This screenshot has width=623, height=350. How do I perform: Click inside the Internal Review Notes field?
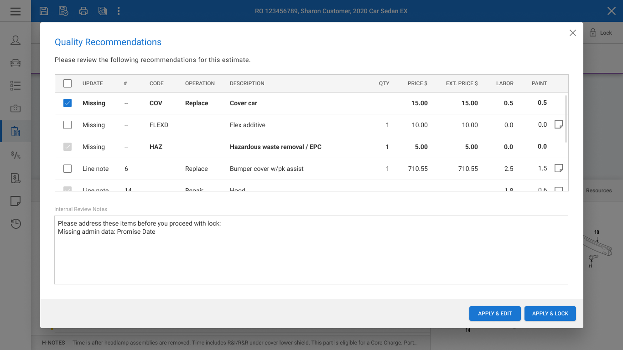pyautogui.click(x=311, y=250)
